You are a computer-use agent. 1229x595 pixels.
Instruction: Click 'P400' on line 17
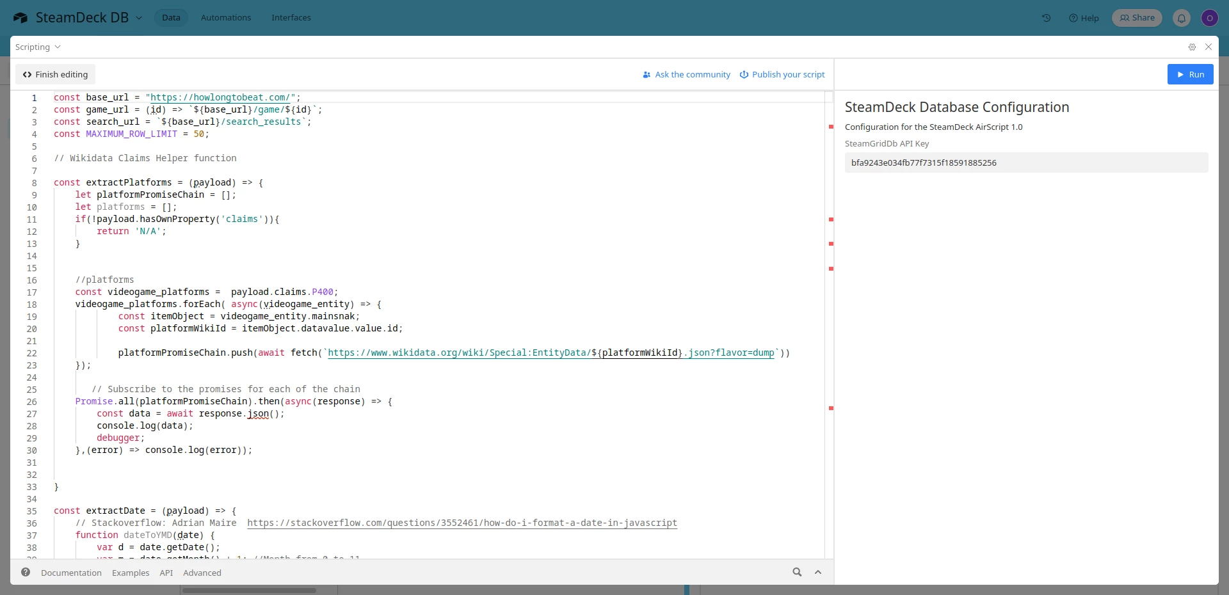click(323, 292)
